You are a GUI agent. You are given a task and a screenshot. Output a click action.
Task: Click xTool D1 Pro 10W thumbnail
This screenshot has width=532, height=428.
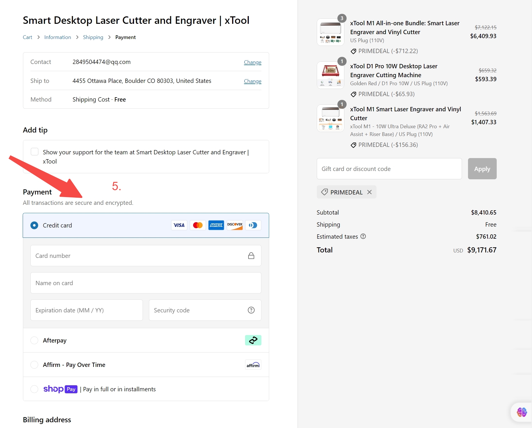tap(331, 75)
